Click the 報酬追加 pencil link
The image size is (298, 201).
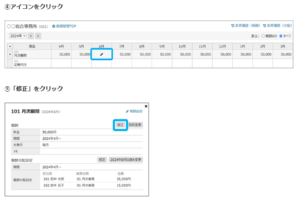point(134,111)
